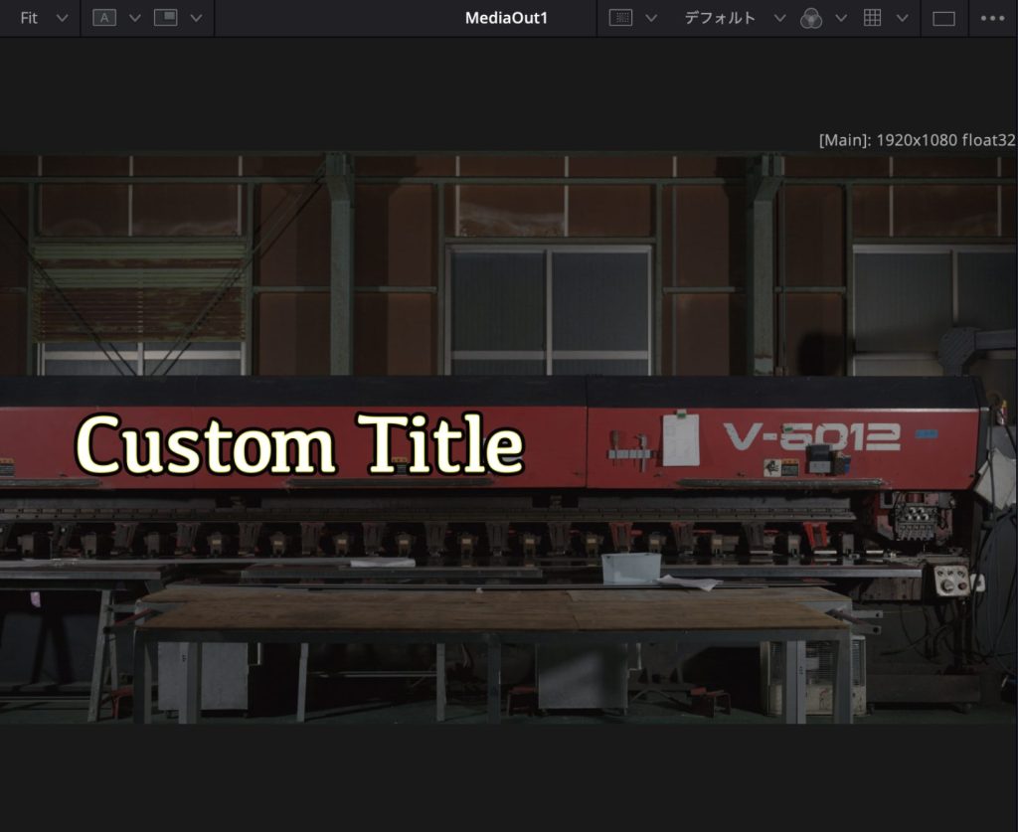Open the デフォルト LUT dropdown chevron
The image size is (1018, 832).
click(779, 18)
